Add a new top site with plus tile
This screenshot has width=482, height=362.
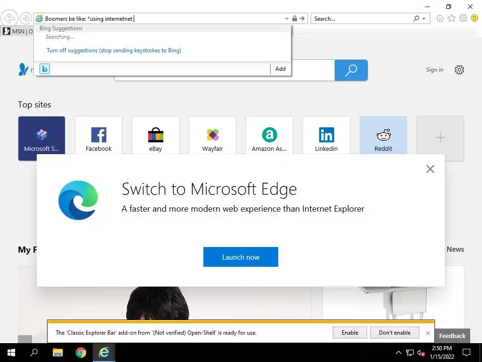point(440,138)
